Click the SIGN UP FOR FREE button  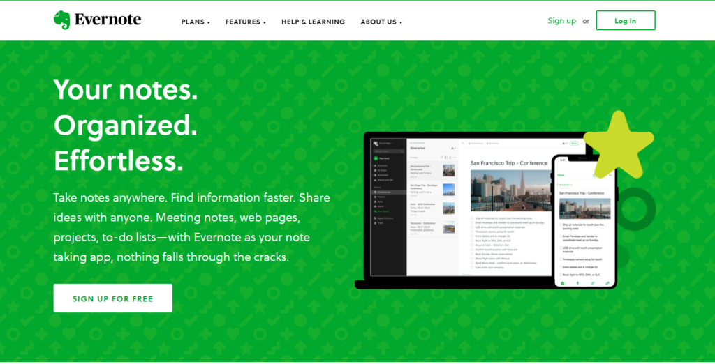pyautogui.click(x=112, y=298)
